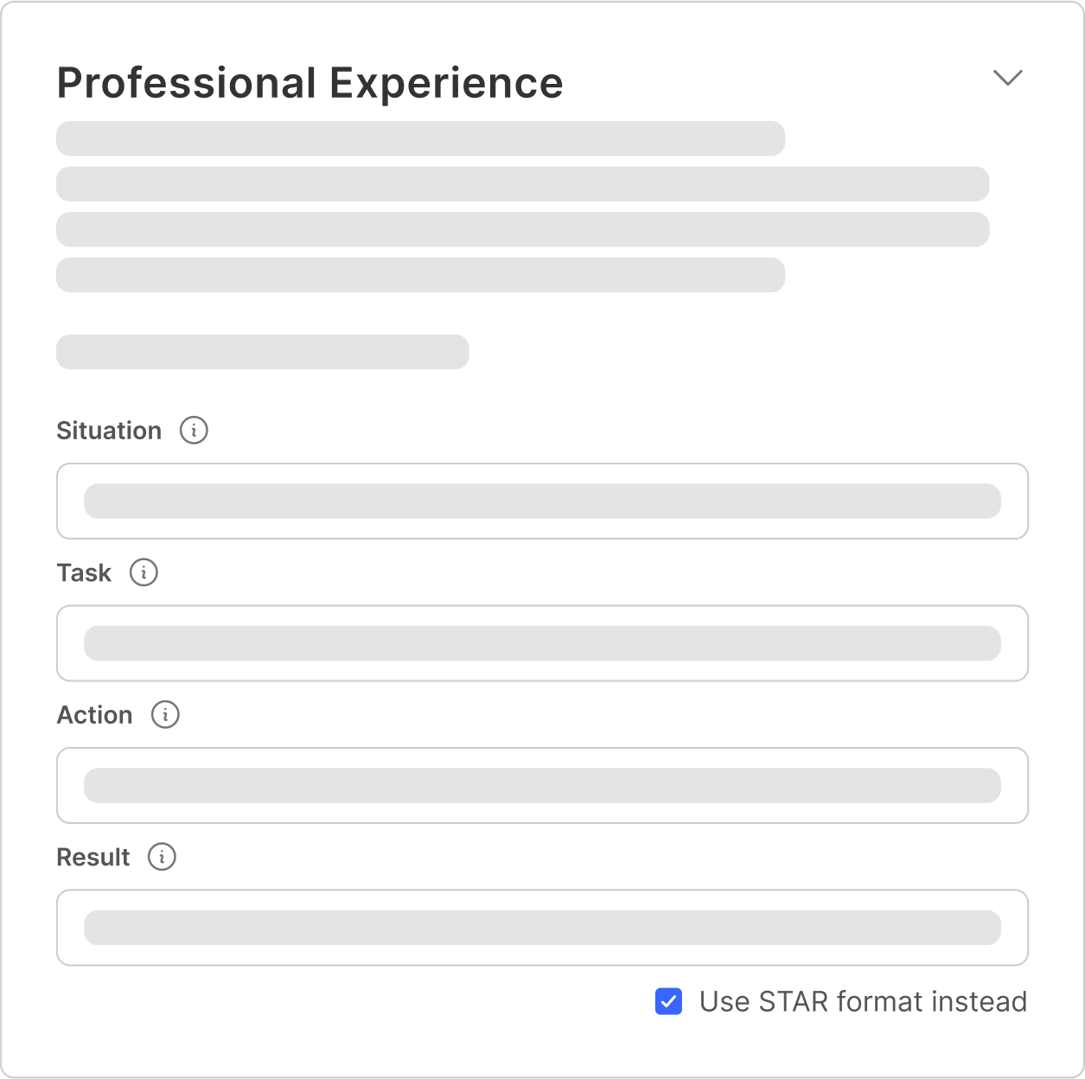This screenshot has width=1085, height=1079.
Task: Collapse the Professional Experience section chevron
Action: (1008, 78)
